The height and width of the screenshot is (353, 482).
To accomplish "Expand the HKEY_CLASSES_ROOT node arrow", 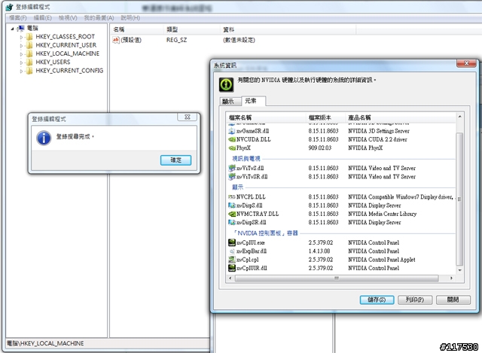I will (x=21, y=37).
